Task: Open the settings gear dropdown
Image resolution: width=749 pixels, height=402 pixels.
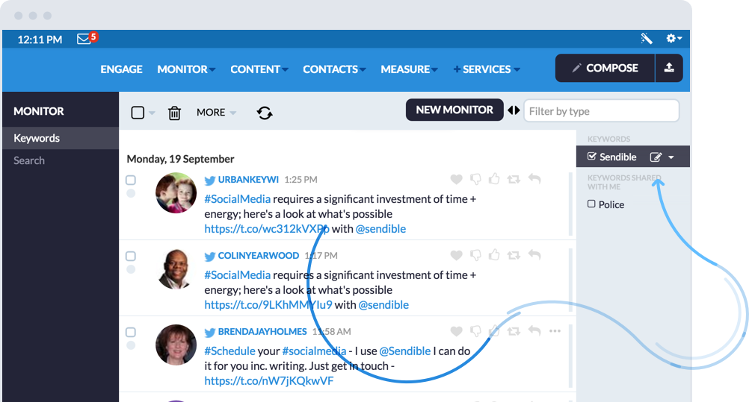Action: pyautogui.click(x=673, y=39)
